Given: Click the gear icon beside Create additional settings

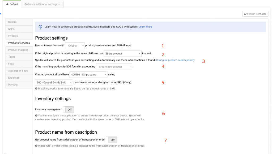Looking at the screenshot, I should click(x=25, y=4).
